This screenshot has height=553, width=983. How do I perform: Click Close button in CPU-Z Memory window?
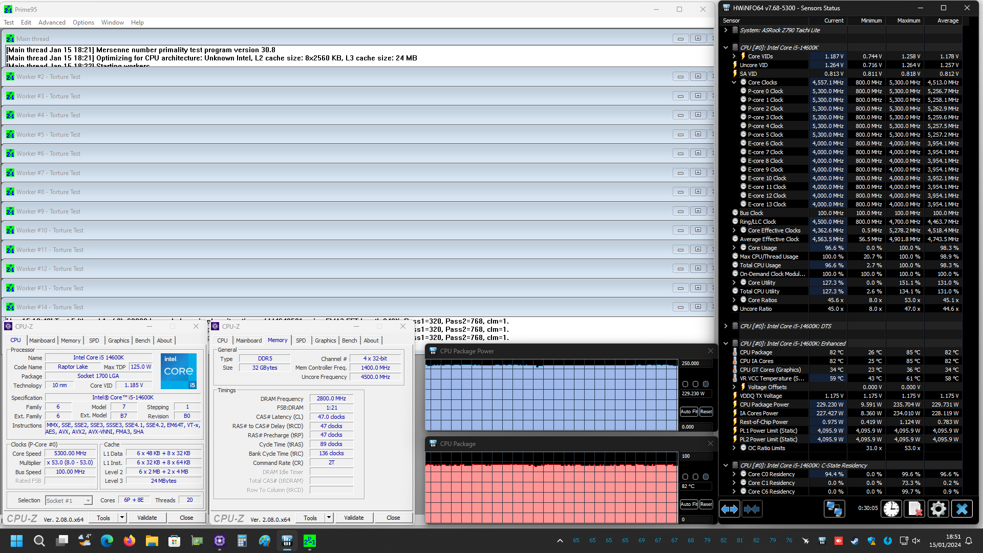pos(393,518)
